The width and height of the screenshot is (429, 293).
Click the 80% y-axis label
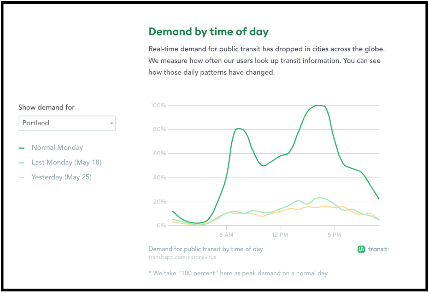point(160,129)
